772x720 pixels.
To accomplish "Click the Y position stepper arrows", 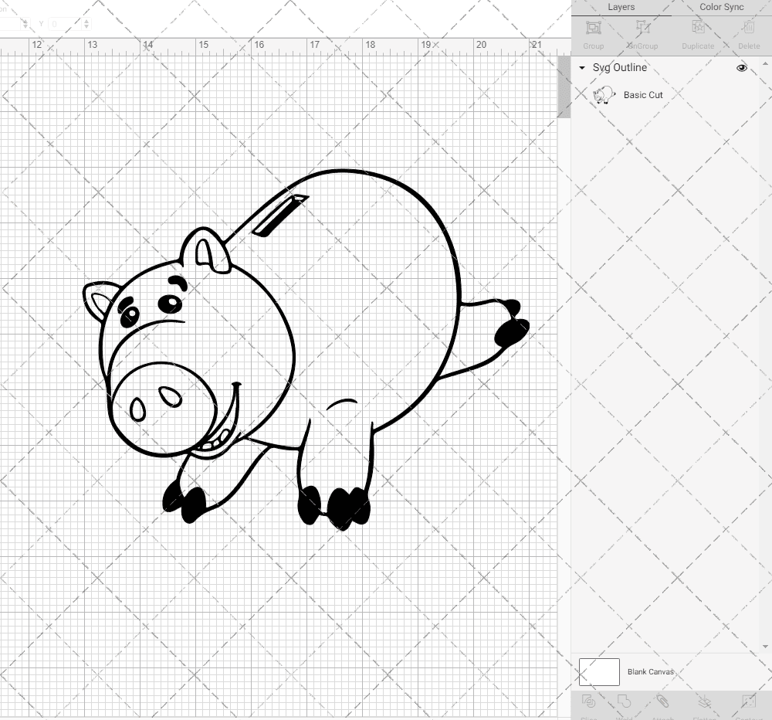I will click(x=86, y=25).
